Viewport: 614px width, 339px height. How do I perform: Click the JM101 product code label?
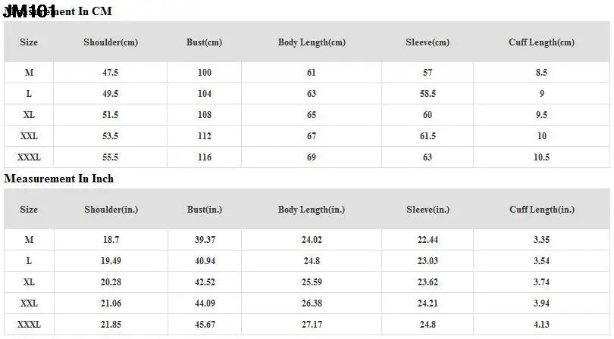[x=30, y=11]
